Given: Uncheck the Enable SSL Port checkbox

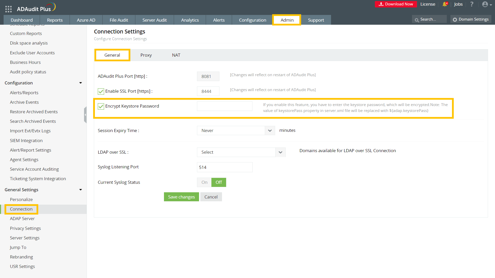Looking at the screenshot, I should click(x=101, y=91).
